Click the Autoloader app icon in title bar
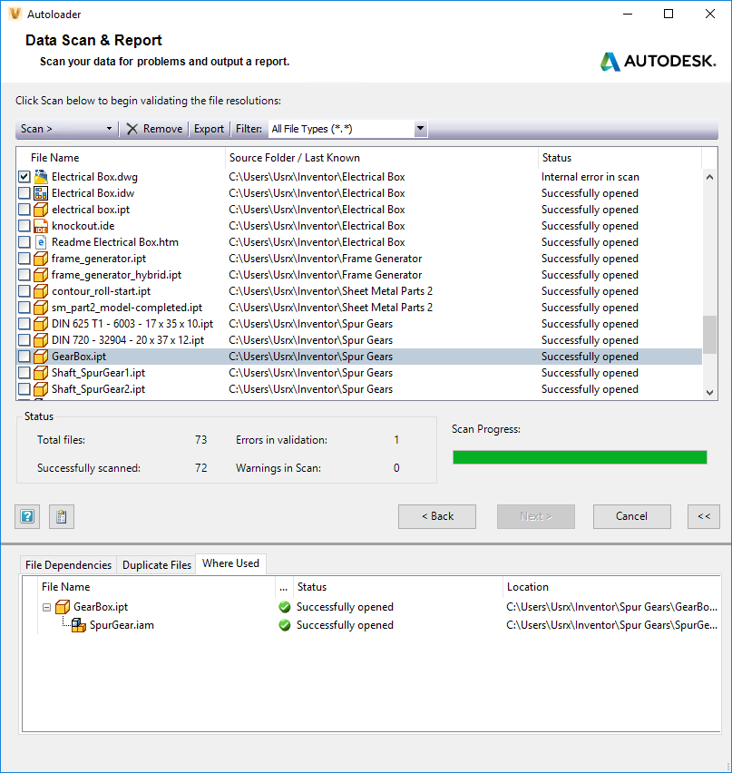The width and height of the screenshot is (732, 773). [15, 14]
